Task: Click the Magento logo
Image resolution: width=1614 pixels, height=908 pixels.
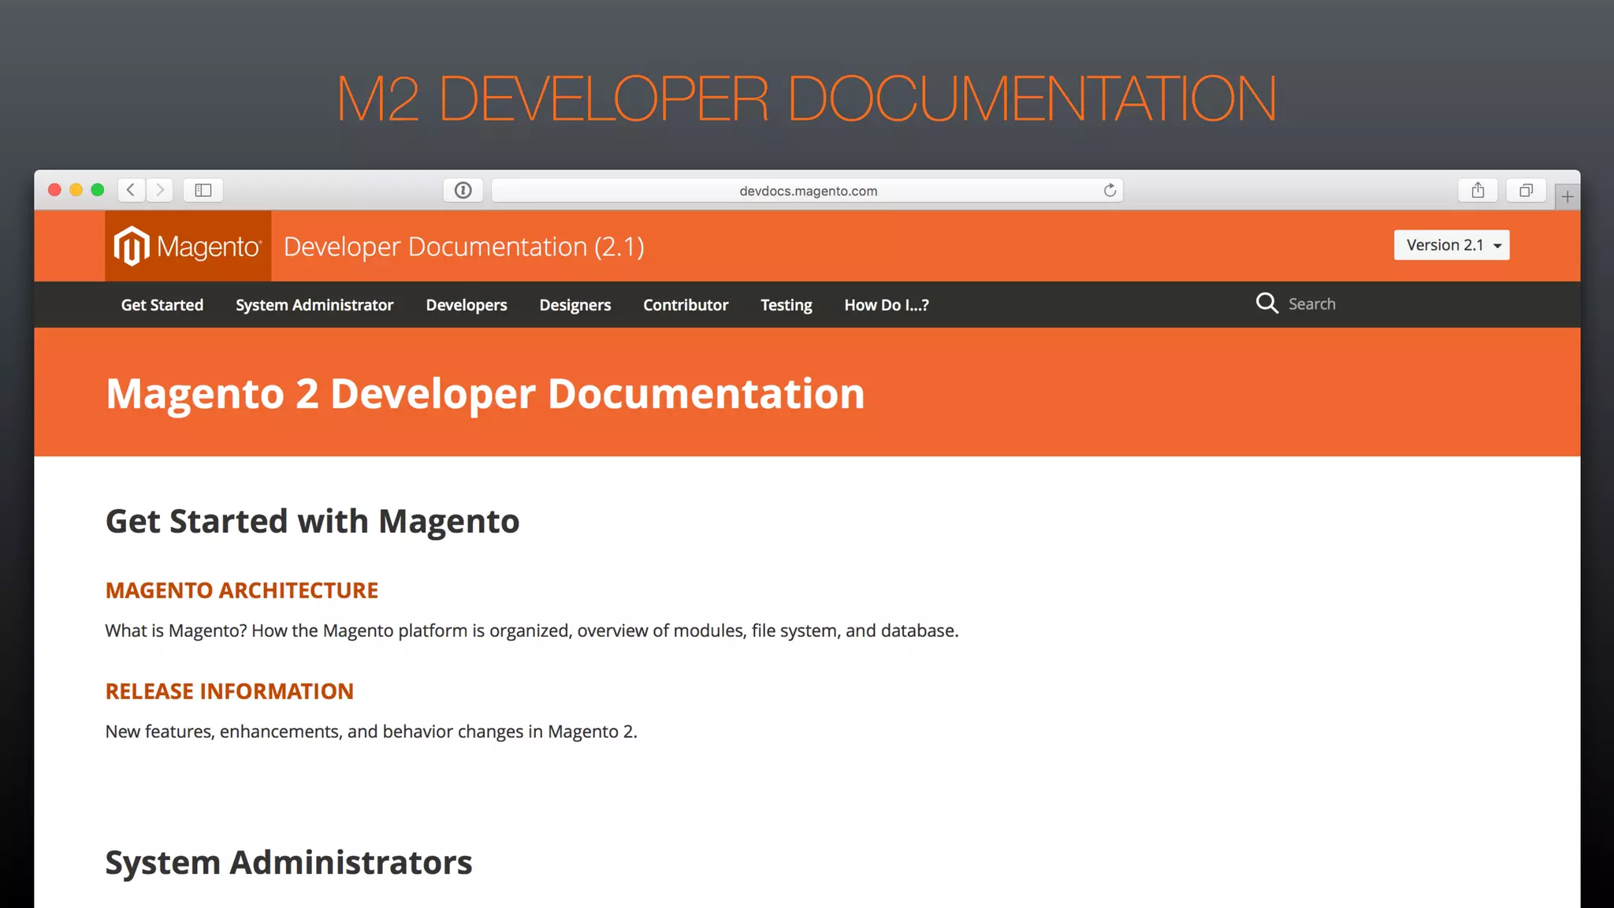Action: (x=188, y=246)
